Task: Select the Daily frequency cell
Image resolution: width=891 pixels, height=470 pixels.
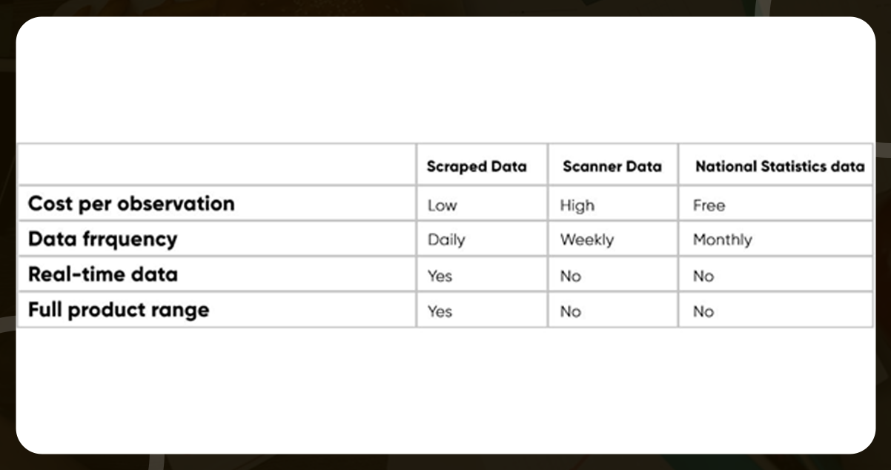Action: [446, 240]
